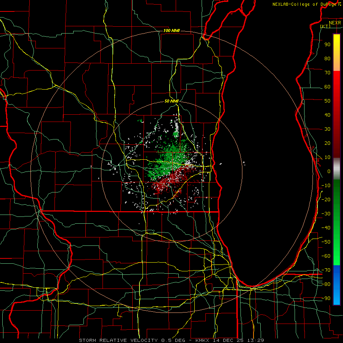Click the 10 tick label on velocity scale
The image size is (343, 343).
click(327, 157)
